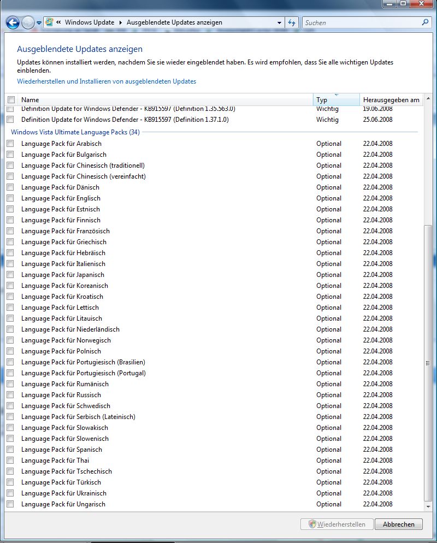Screen dimensions: 437x543
Task: Select Language Pack für Türkisch row
Action: point(214,482)
